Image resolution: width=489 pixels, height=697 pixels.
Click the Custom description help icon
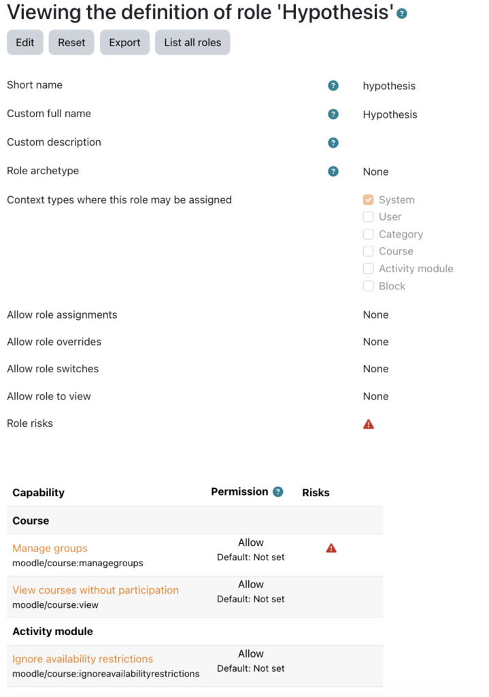(333, 143)
